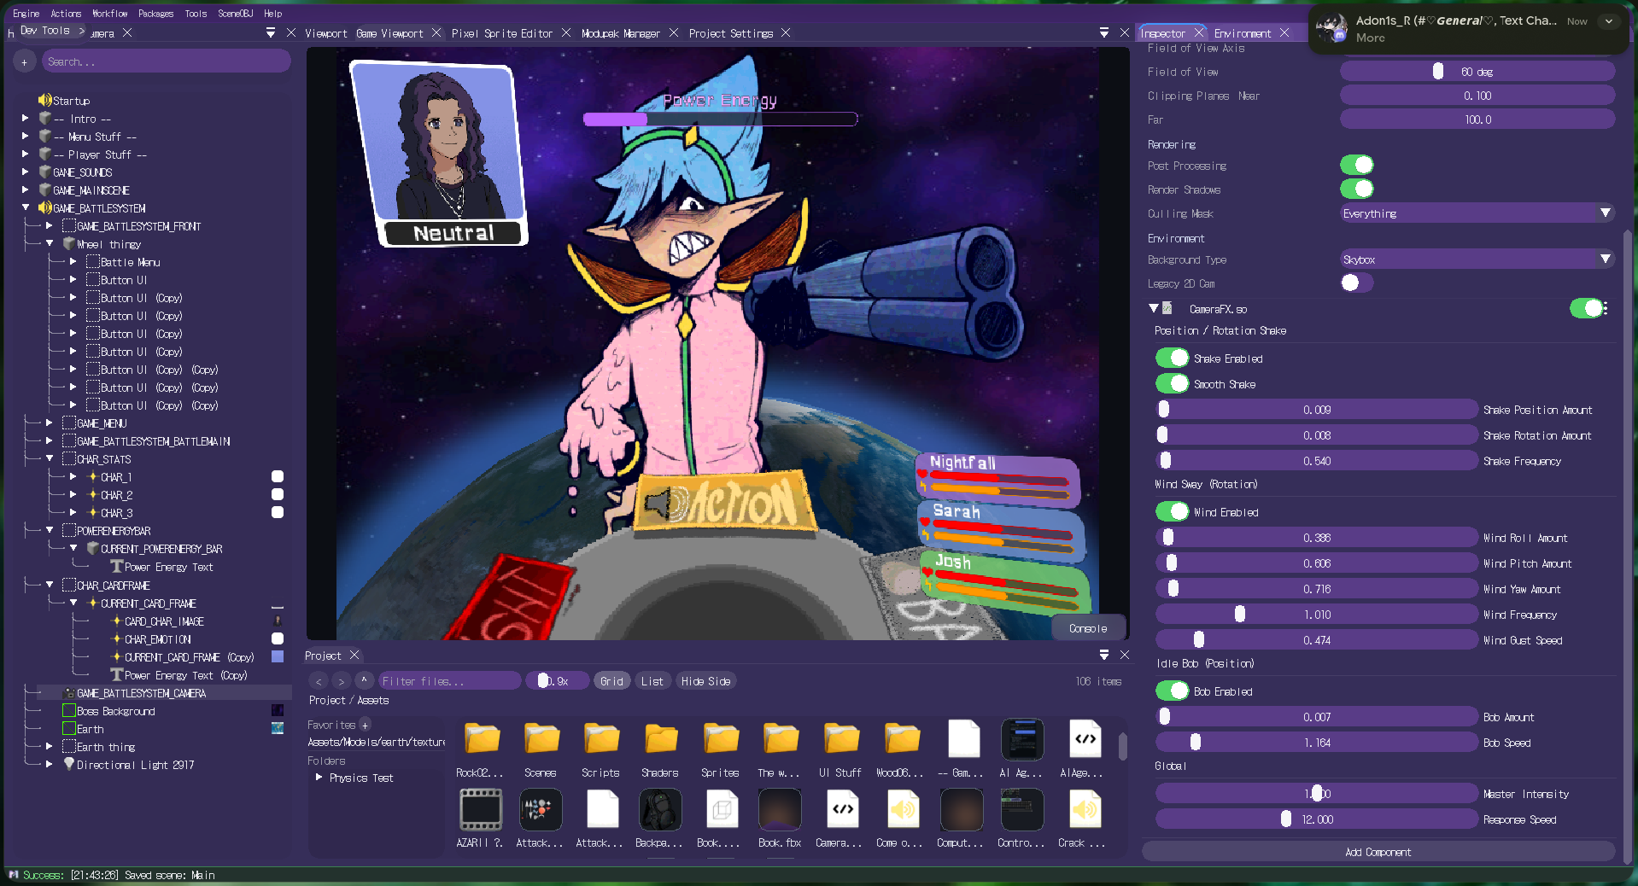Screen dimensions: 1638x886
Task: Switch to the Environment tab
Action: click(x=1243, y=33)
